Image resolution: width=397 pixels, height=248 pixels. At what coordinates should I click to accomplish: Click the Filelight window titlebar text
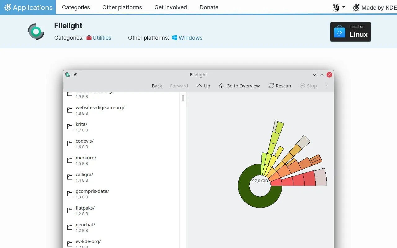pos(198,75)
